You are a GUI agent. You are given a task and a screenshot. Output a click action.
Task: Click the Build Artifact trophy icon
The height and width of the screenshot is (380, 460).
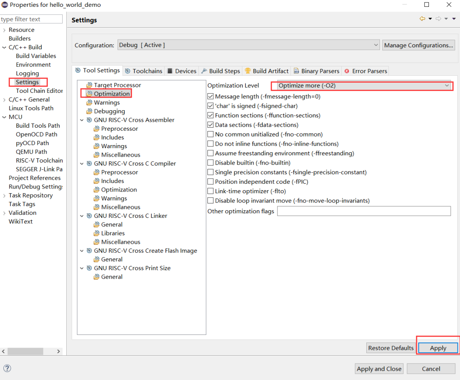tap(248, 71)
